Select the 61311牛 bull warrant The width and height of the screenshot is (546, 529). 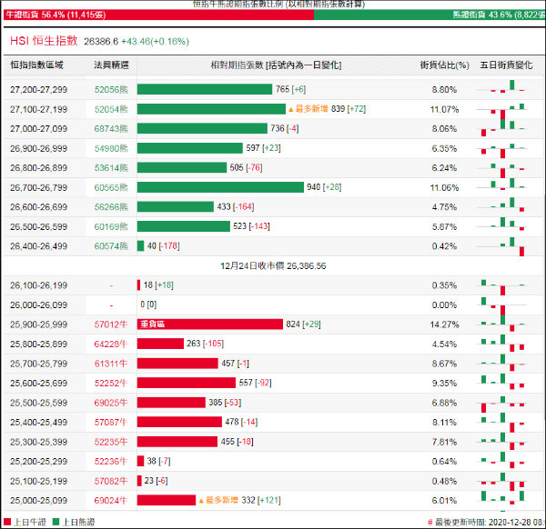tap(111, 364)
